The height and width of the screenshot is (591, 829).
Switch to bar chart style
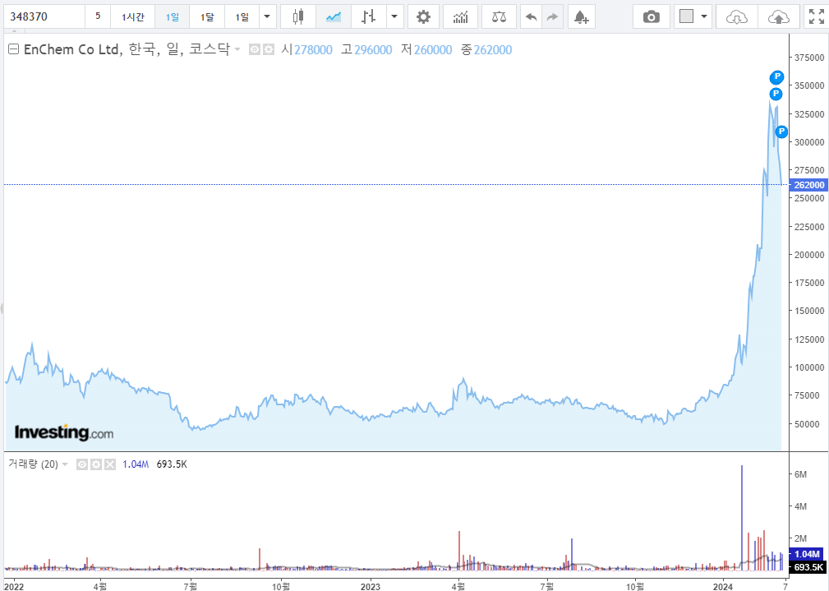click(369, 16)
